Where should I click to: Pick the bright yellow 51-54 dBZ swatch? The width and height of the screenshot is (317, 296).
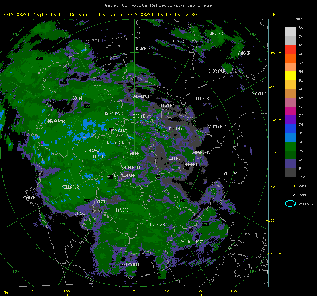coord(290,76)
